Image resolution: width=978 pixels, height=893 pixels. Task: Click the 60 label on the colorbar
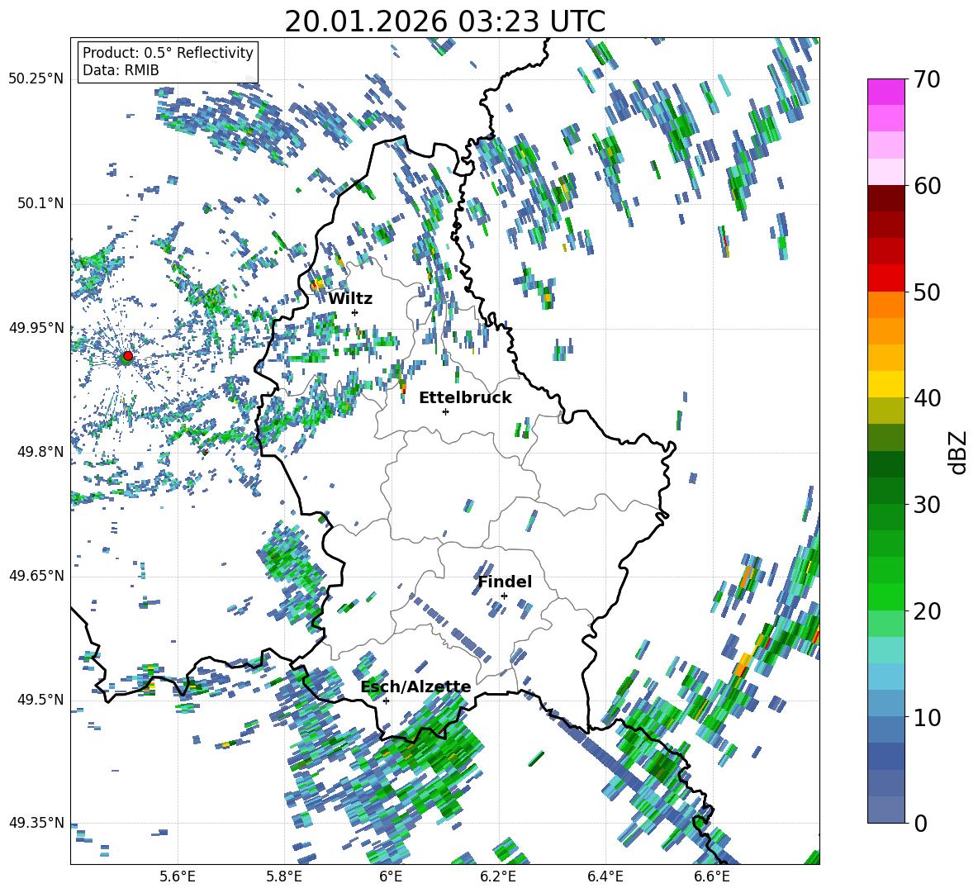click(927, 186)
